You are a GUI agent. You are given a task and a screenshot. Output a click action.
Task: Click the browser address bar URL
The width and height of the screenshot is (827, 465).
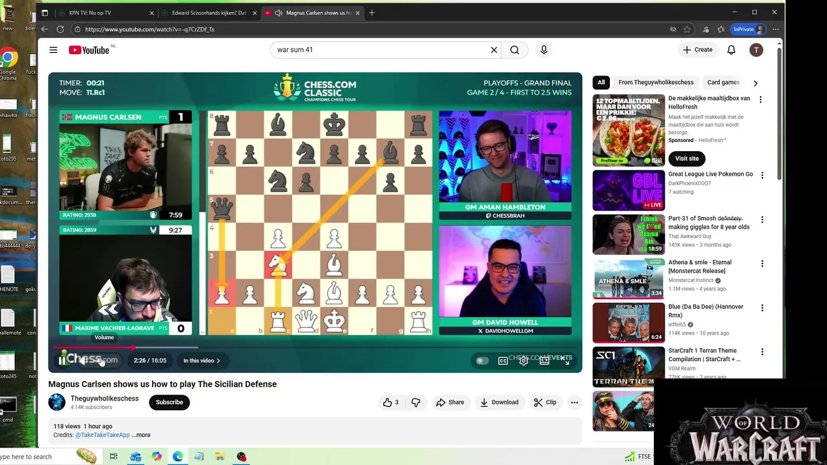coord(150,29)
